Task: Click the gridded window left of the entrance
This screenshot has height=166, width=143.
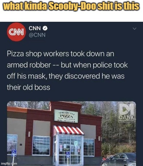Action: pyautogui.click(x=41, y=146)
